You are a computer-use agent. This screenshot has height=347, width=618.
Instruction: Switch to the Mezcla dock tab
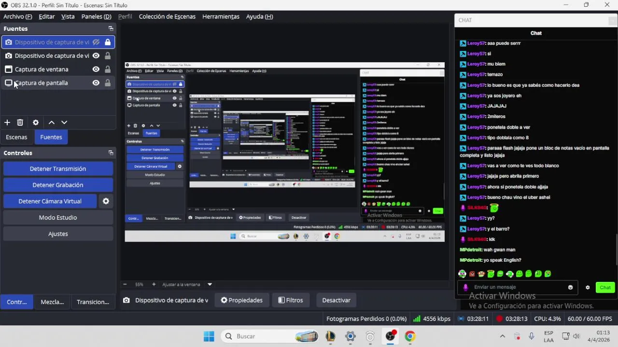pyautogui.click(x=52, y=302)
